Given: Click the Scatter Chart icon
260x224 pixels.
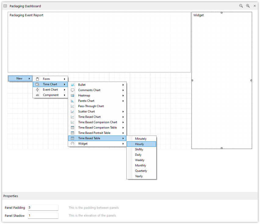Looking at the screenshot, I should point(73,112).
